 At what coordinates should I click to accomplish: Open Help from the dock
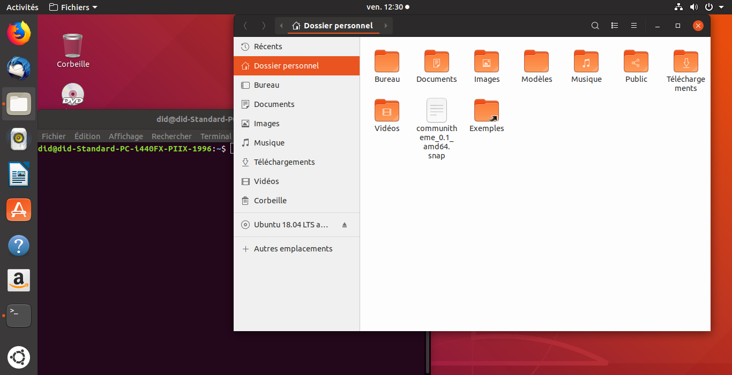19,245
